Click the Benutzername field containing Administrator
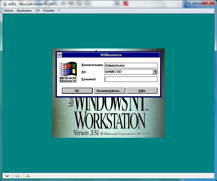Viewport: 217px width, 181px height. [131, 65]
